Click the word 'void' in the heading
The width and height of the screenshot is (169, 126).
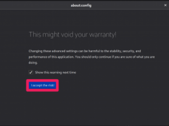[67, 35]
